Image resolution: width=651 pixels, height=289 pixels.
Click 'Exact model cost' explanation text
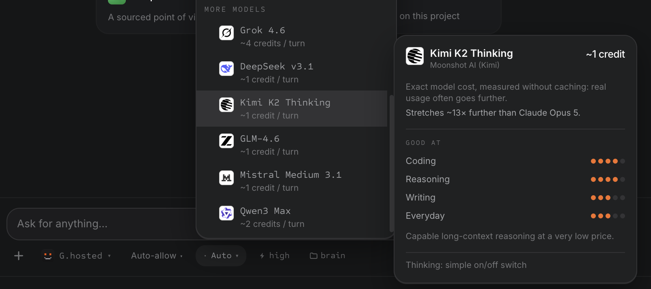[x=506, y=93]
